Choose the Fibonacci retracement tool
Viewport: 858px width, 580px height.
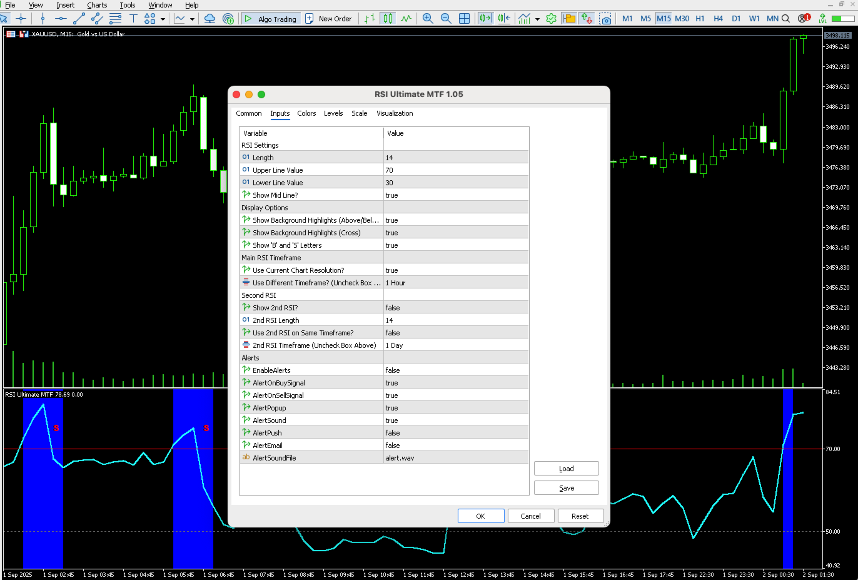click(115, 19)
